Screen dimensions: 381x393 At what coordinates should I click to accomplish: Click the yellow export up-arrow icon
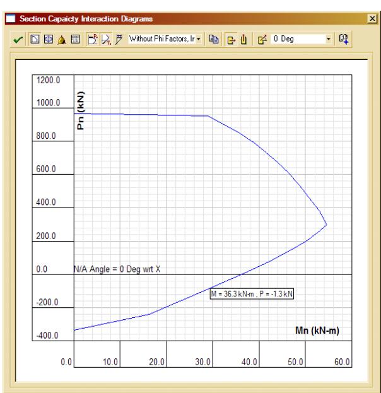243,39
